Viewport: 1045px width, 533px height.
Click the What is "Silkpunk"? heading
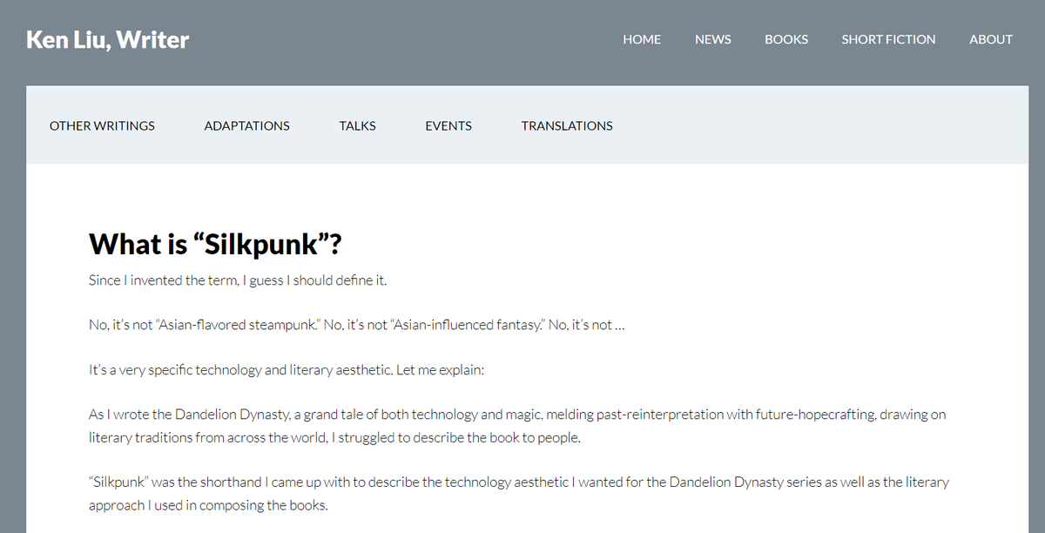coord(215,245)
